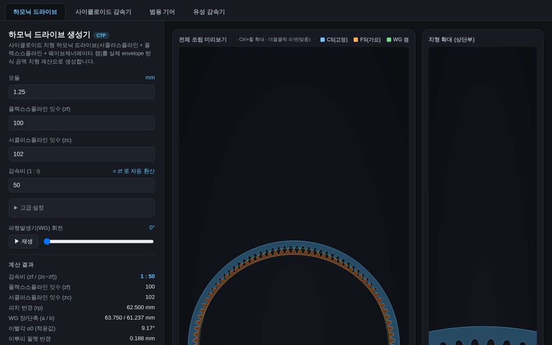Edit the 서큘러스플라인 잇수 (zc) field

[x=82, y=154]
